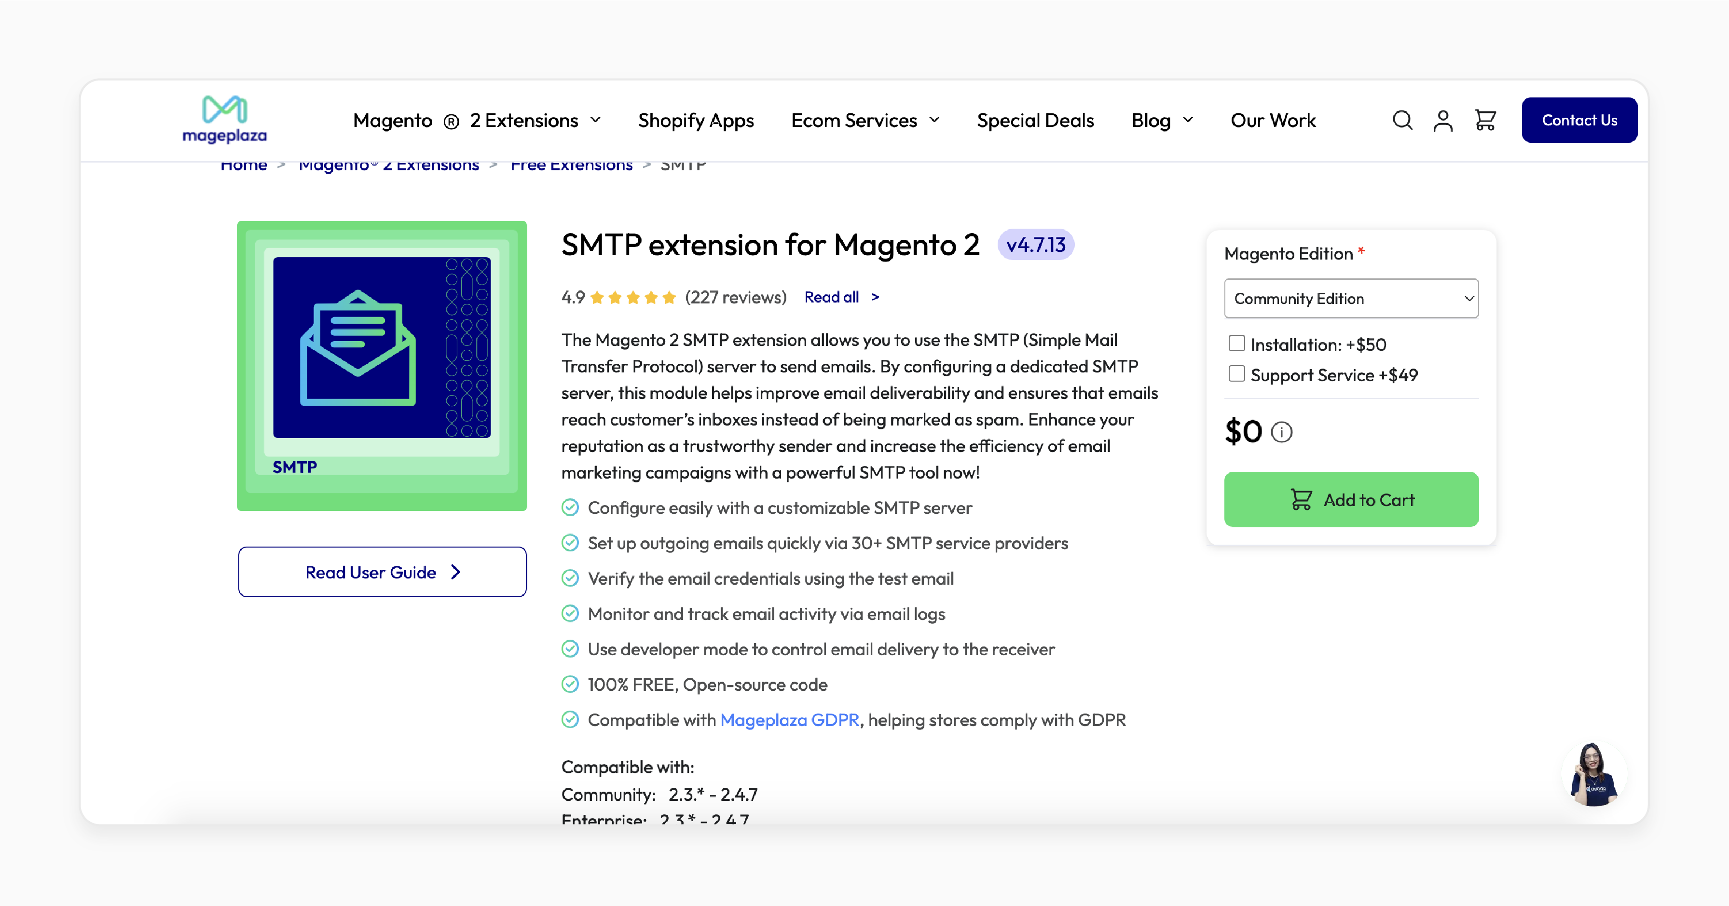Image resolution: width=1729 pixels, height=906 pixels.
Task: Open the Magento Edition dropdown
Action: tap(1351, 299)
